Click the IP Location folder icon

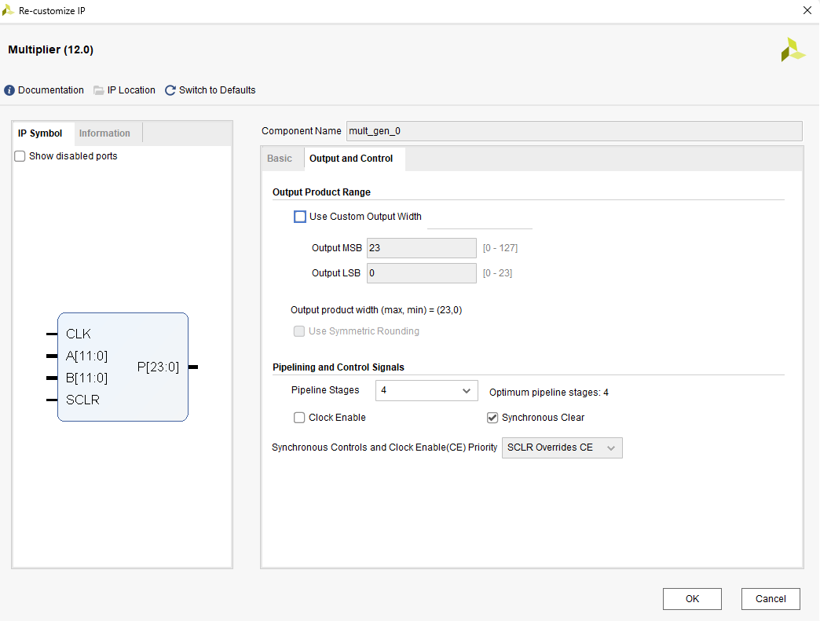coord(98,90)
